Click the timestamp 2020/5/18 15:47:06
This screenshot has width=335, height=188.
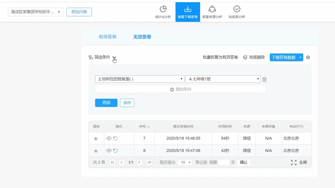(183, 151)
